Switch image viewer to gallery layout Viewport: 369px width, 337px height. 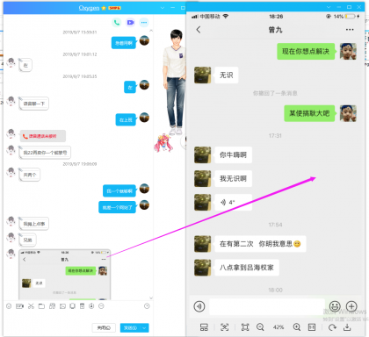point(204,327)
